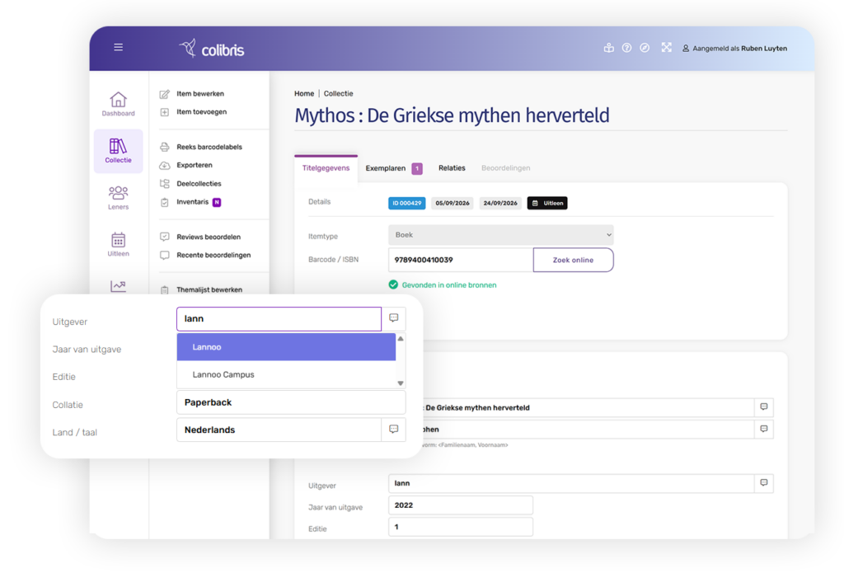This screenshot has height=573, width=844.
Task: Open Leners in sidebar
Action: 119,198
